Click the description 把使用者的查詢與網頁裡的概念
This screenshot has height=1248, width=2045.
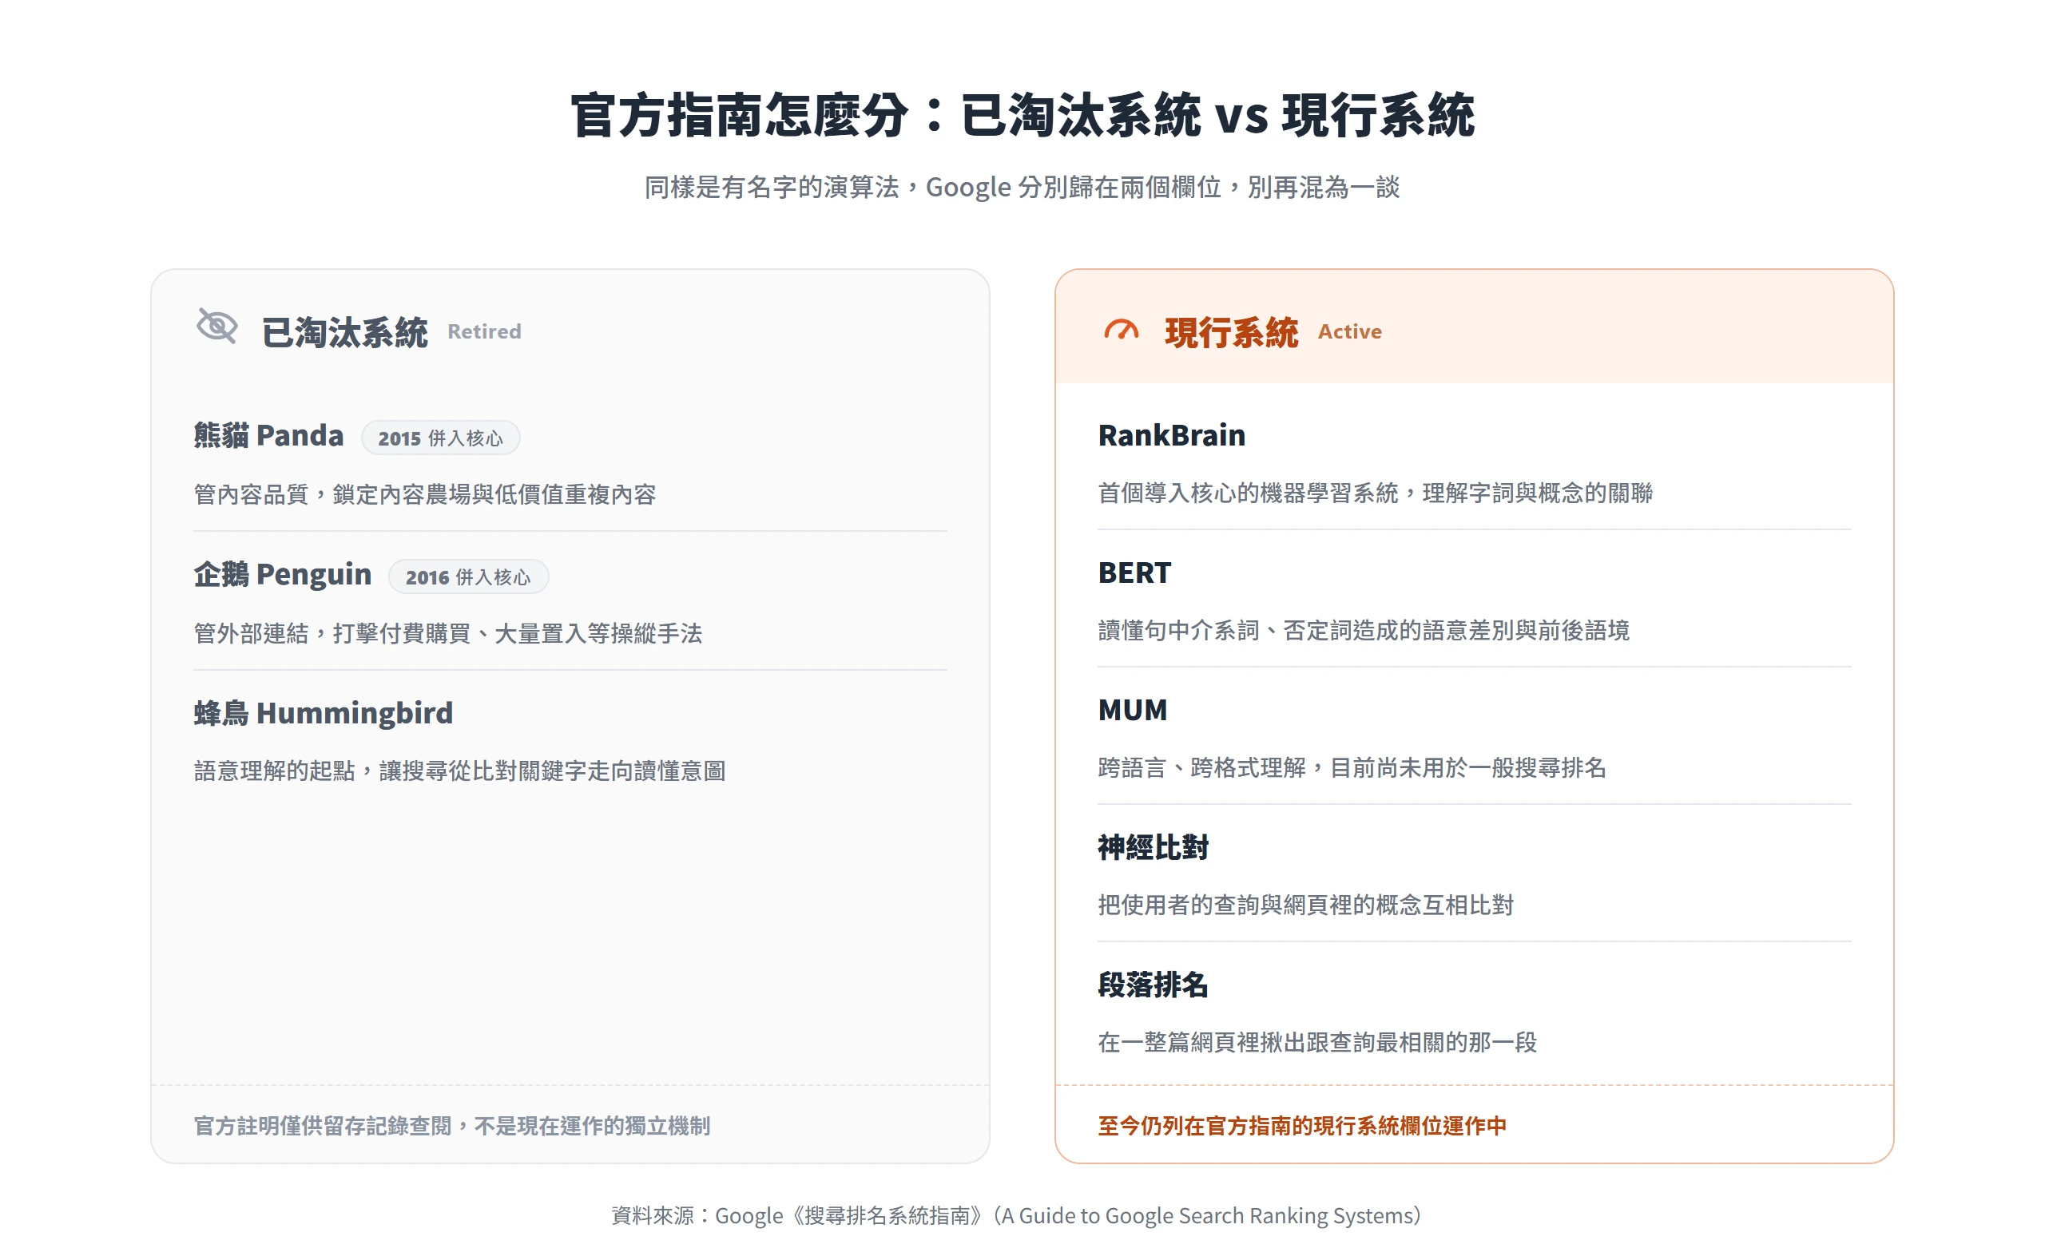pos(1306,905)
